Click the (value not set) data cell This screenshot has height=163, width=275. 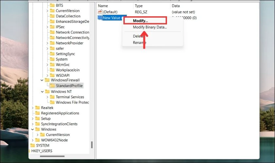(x=183, y=12)
